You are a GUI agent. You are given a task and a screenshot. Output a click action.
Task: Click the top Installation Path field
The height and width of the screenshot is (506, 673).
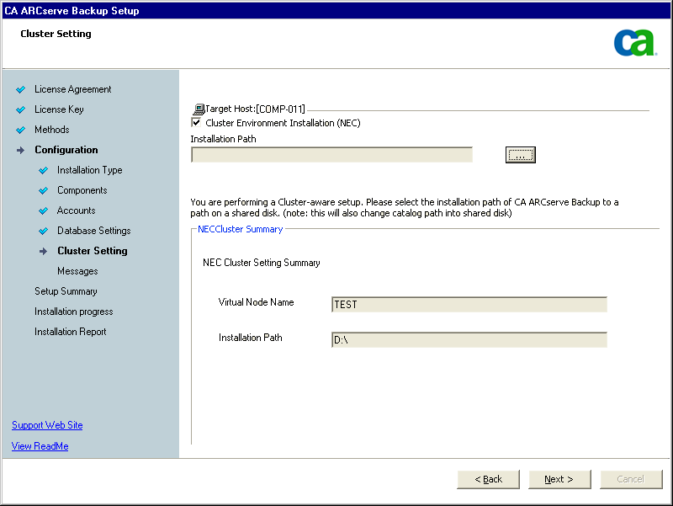(331, 155)
